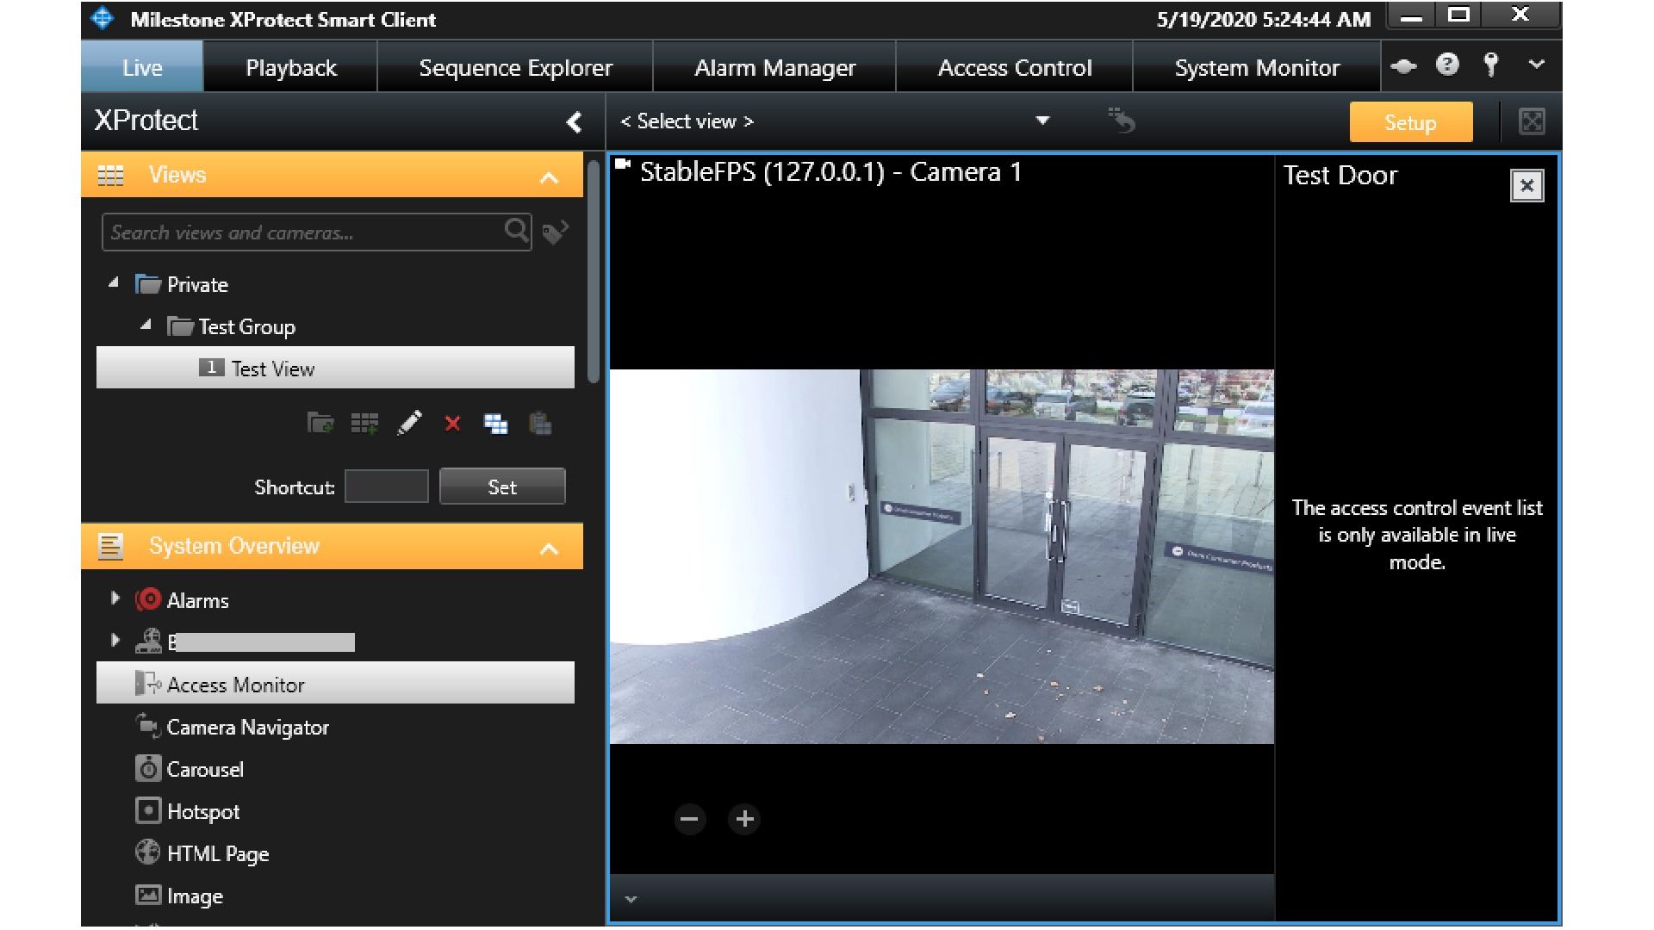Collapse the System Overview section
1654x930 pixels.
[x=549, y=549]
